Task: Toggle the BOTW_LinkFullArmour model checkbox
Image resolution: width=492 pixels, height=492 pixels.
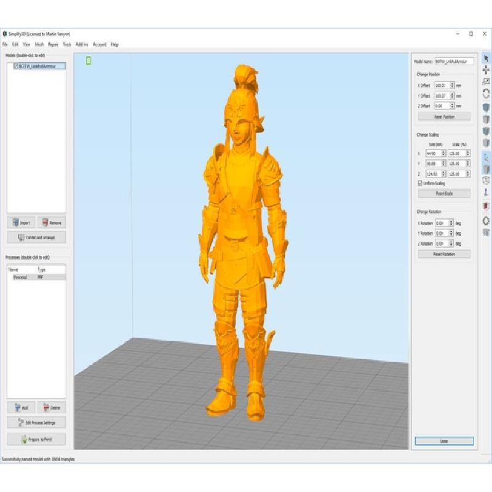Action: pos(16,66)
